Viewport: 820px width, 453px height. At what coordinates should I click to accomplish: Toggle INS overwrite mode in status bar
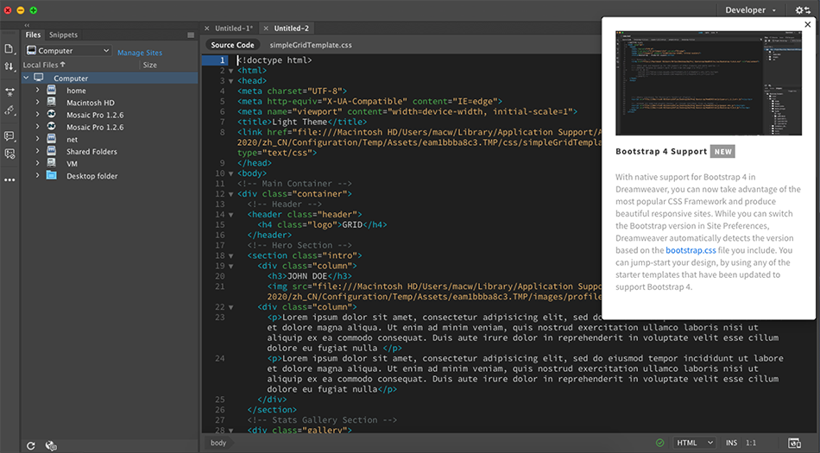731,443
